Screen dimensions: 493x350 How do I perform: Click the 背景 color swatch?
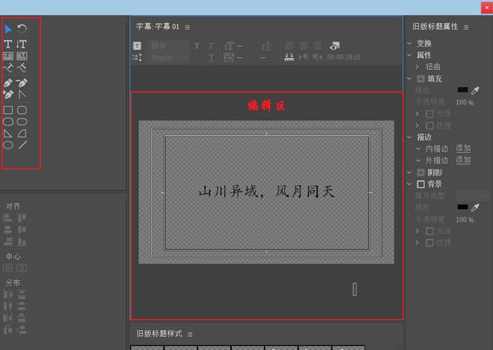tap(462, 207)
